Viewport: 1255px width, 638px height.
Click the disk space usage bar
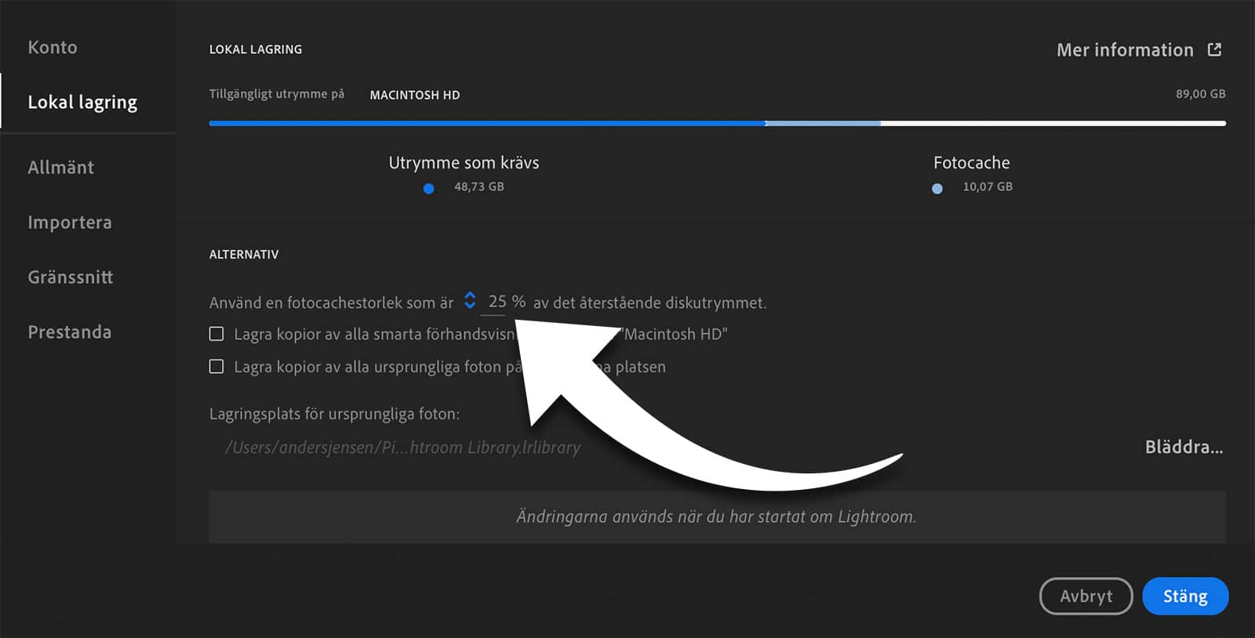(717, 123)
